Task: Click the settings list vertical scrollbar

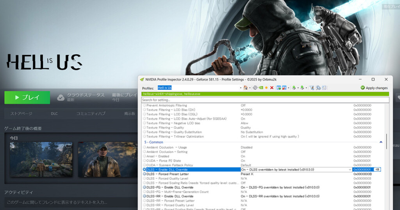Action: click(387, 141)
